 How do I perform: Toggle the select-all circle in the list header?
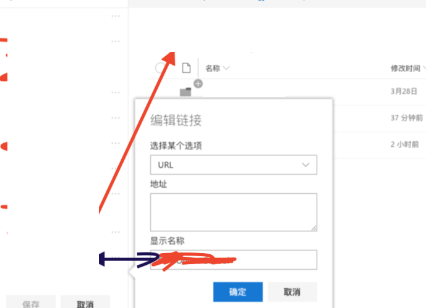[160, 68]
